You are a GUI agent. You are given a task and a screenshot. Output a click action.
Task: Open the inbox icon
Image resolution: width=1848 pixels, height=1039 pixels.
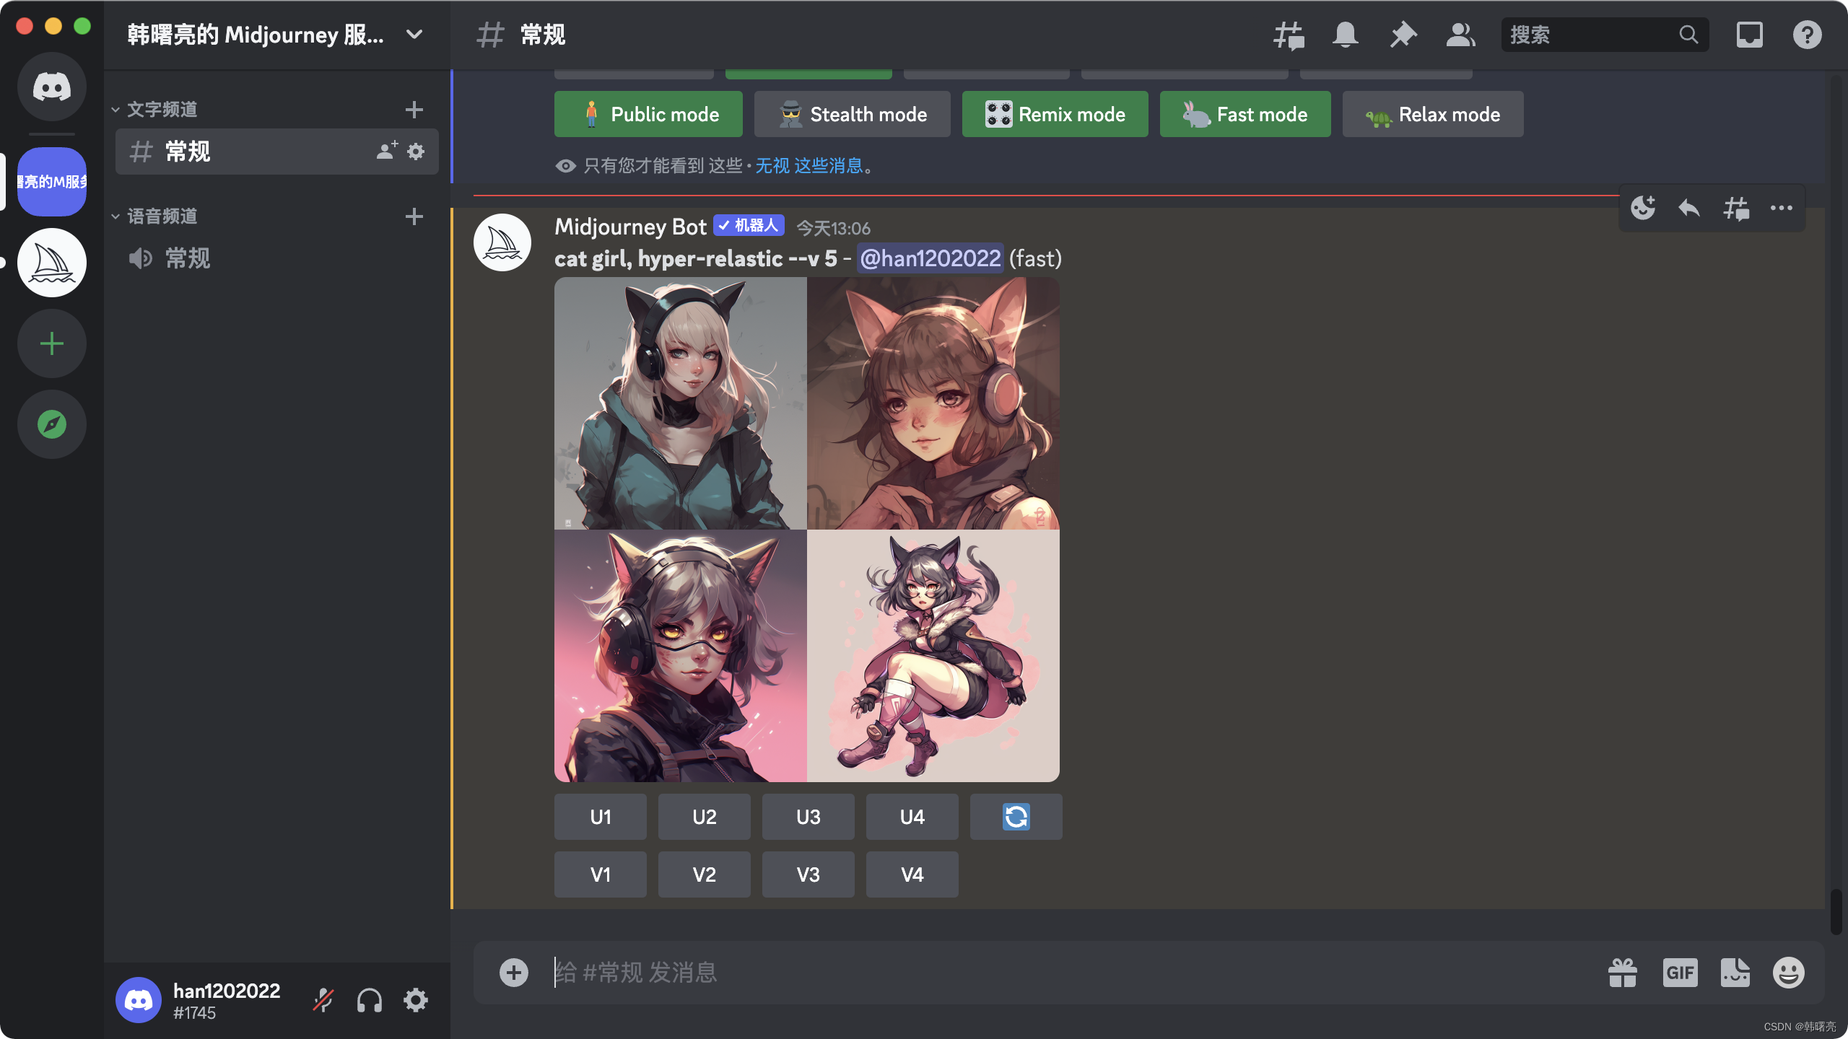(x=1749, y=35)
